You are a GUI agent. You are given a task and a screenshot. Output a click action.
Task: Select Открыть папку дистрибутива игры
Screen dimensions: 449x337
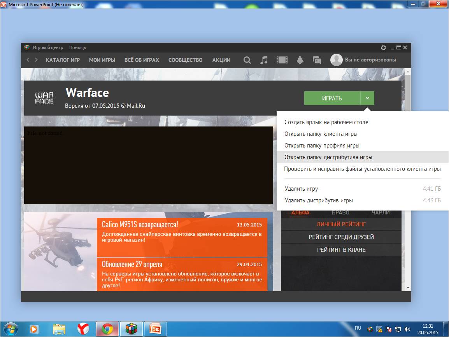pyautogui.click(x=363, y=157)
